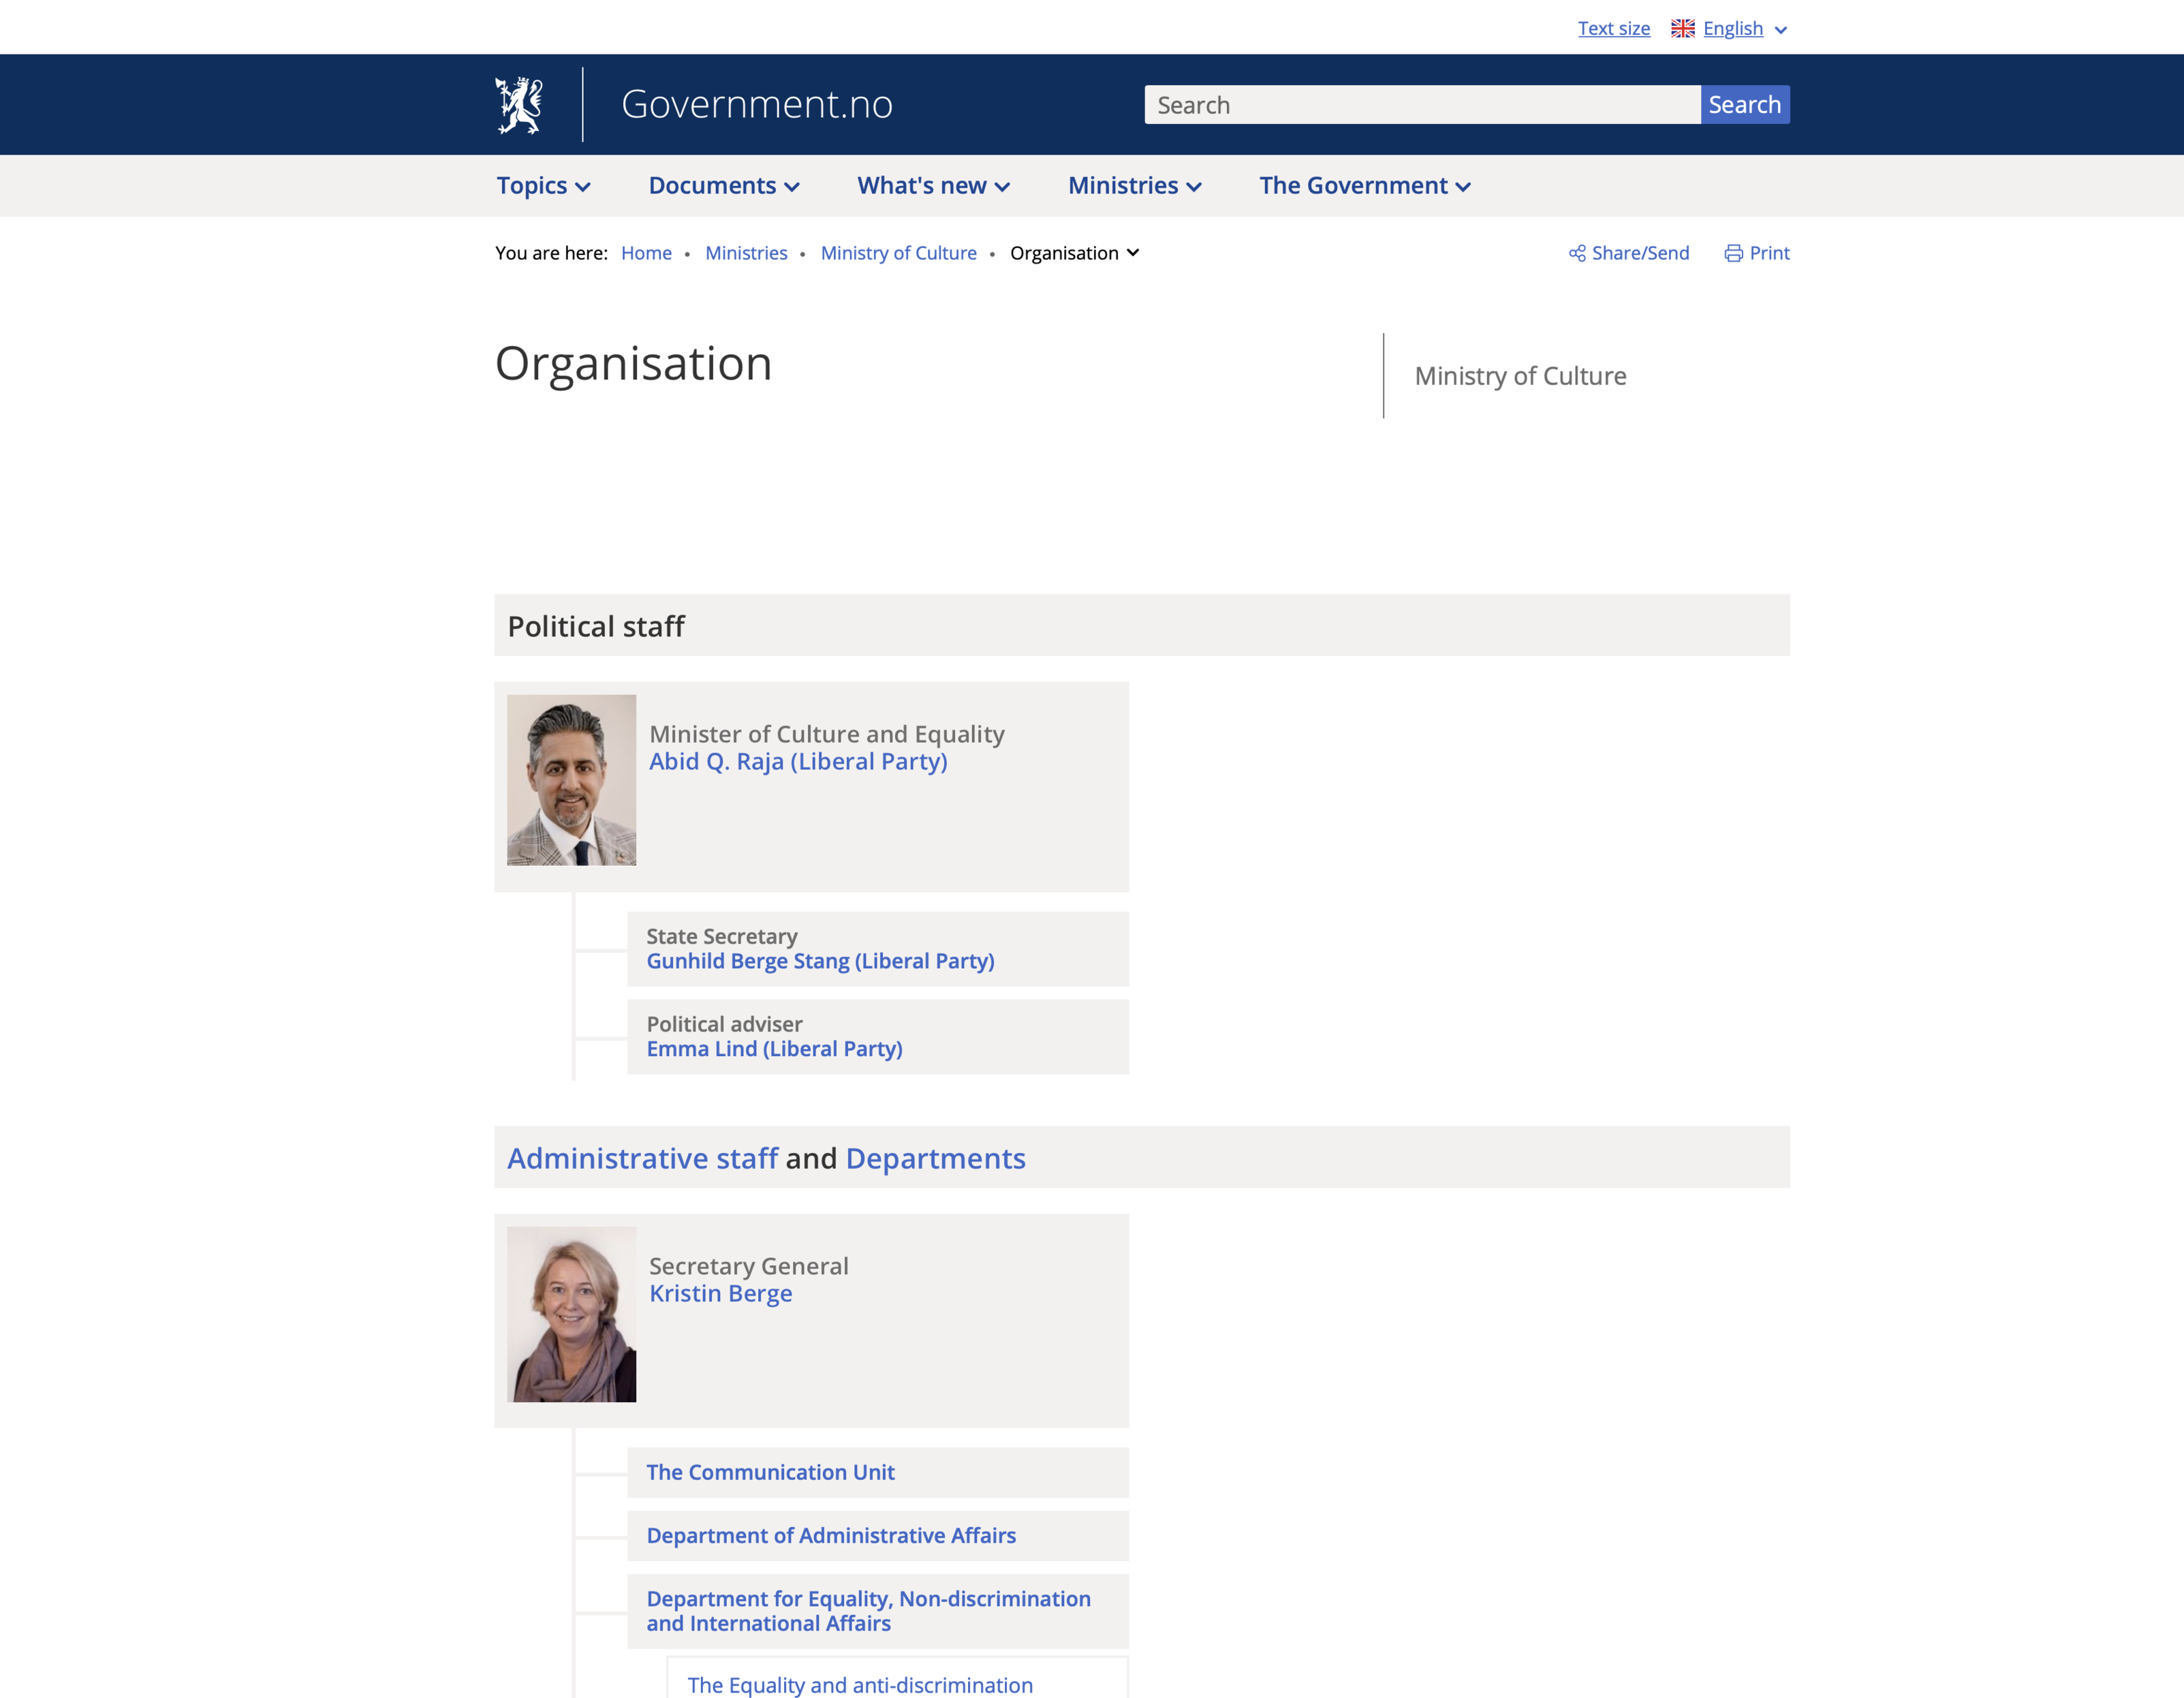Click the Minister of Culture portrait photo

click(571, 780)
